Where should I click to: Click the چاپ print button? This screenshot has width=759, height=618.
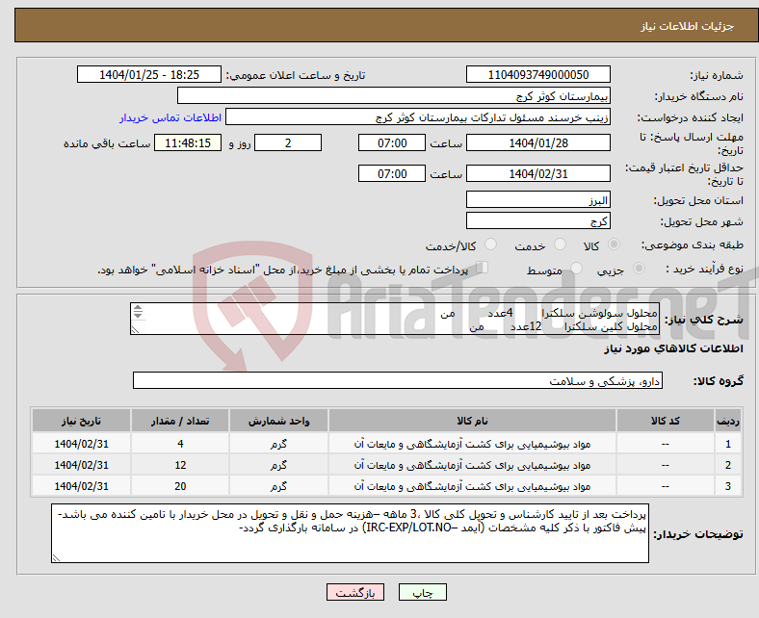(422, 592)
